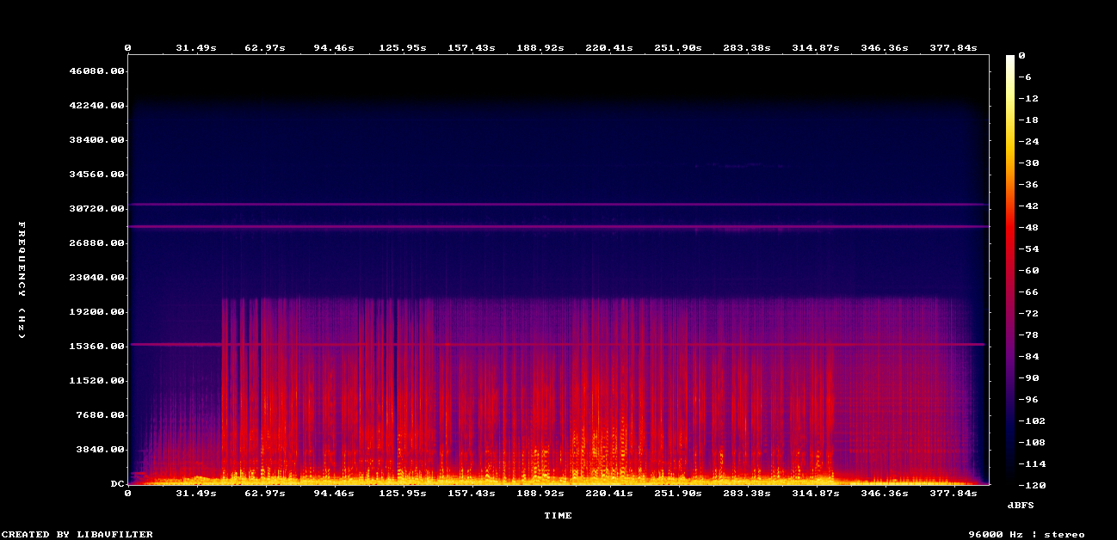Image resolution: width=1117 pixels, height=540 pixels.
Task: Click the 283.38s label on top time axis
Action: pos(747,48)
